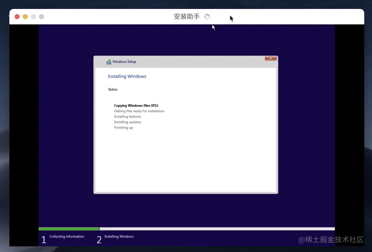Click the Windows Setup icon in dialog title
The width and height of the screenshot is (372, 252).
[109, 62]
